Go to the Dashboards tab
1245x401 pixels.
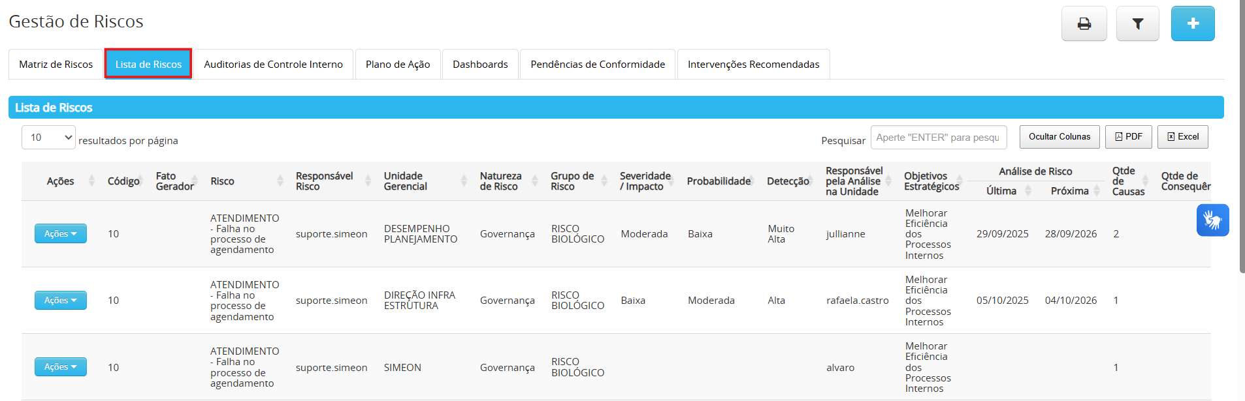[480, 65]
